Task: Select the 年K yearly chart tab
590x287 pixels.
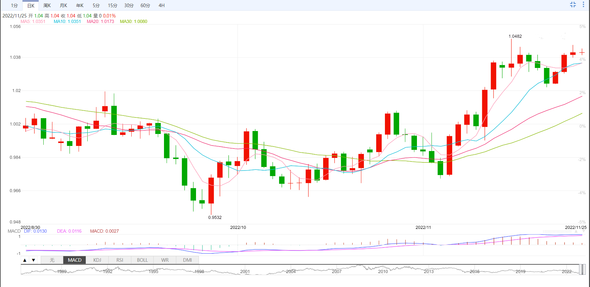Action: tap(80, 6)
